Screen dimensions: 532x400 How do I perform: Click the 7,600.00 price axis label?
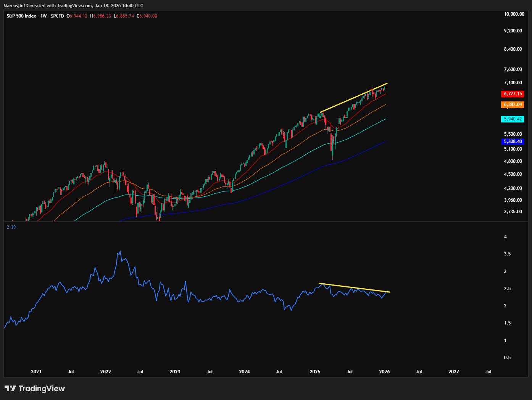(513, 69)
